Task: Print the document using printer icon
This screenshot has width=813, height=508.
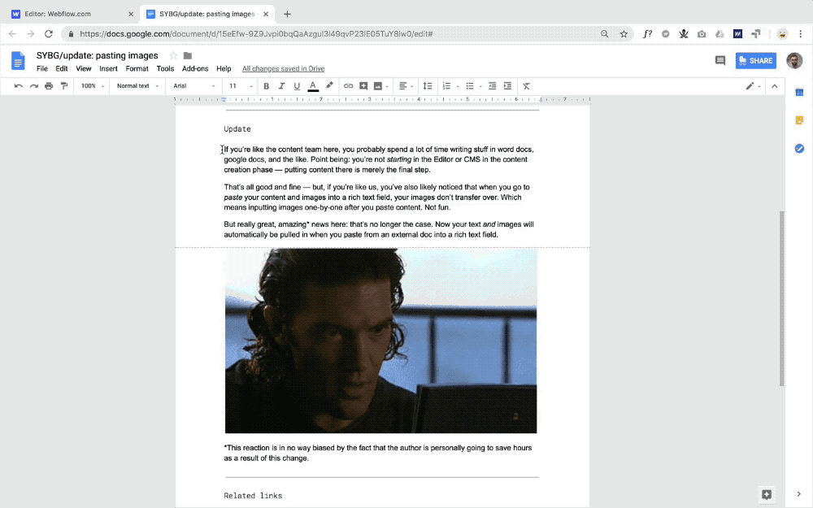Action: coord(49,86)
